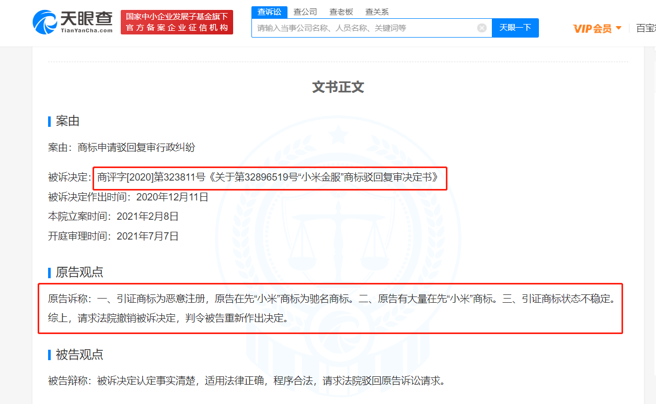Click the orange VIP会员 label
This screenshot has height=404, width=656.
coord(593,28)
